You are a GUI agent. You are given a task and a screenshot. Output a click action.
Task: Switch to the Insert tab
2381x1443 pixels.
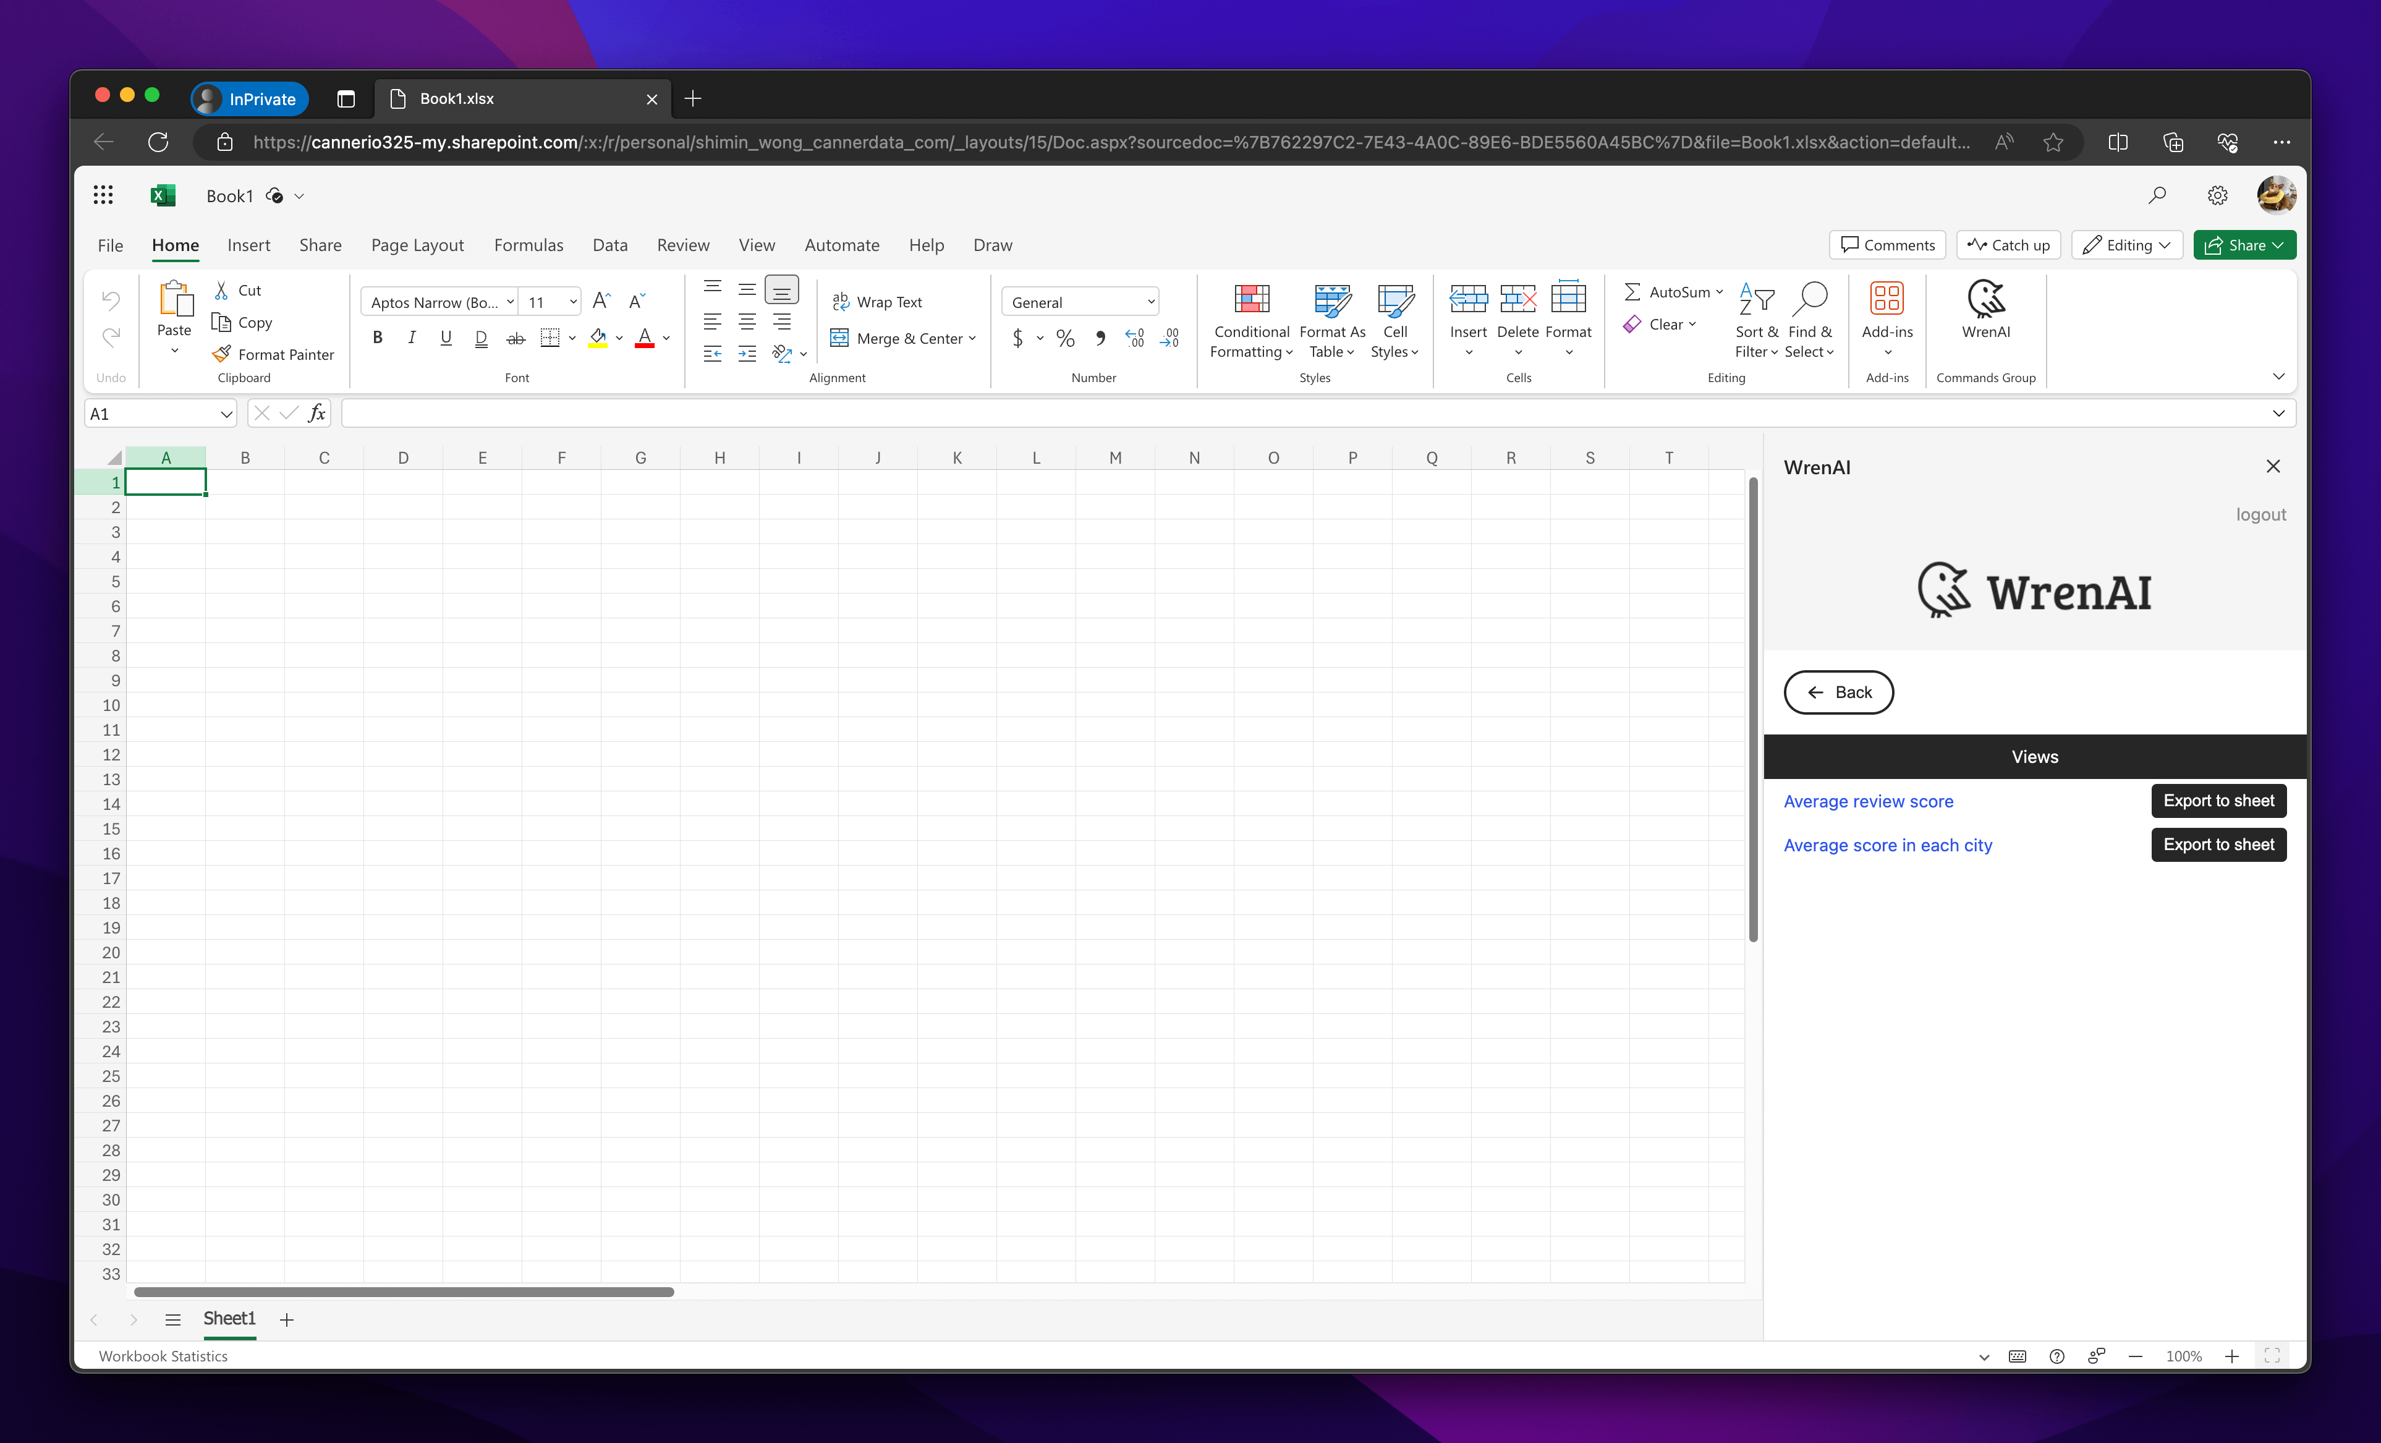(248, 245)
